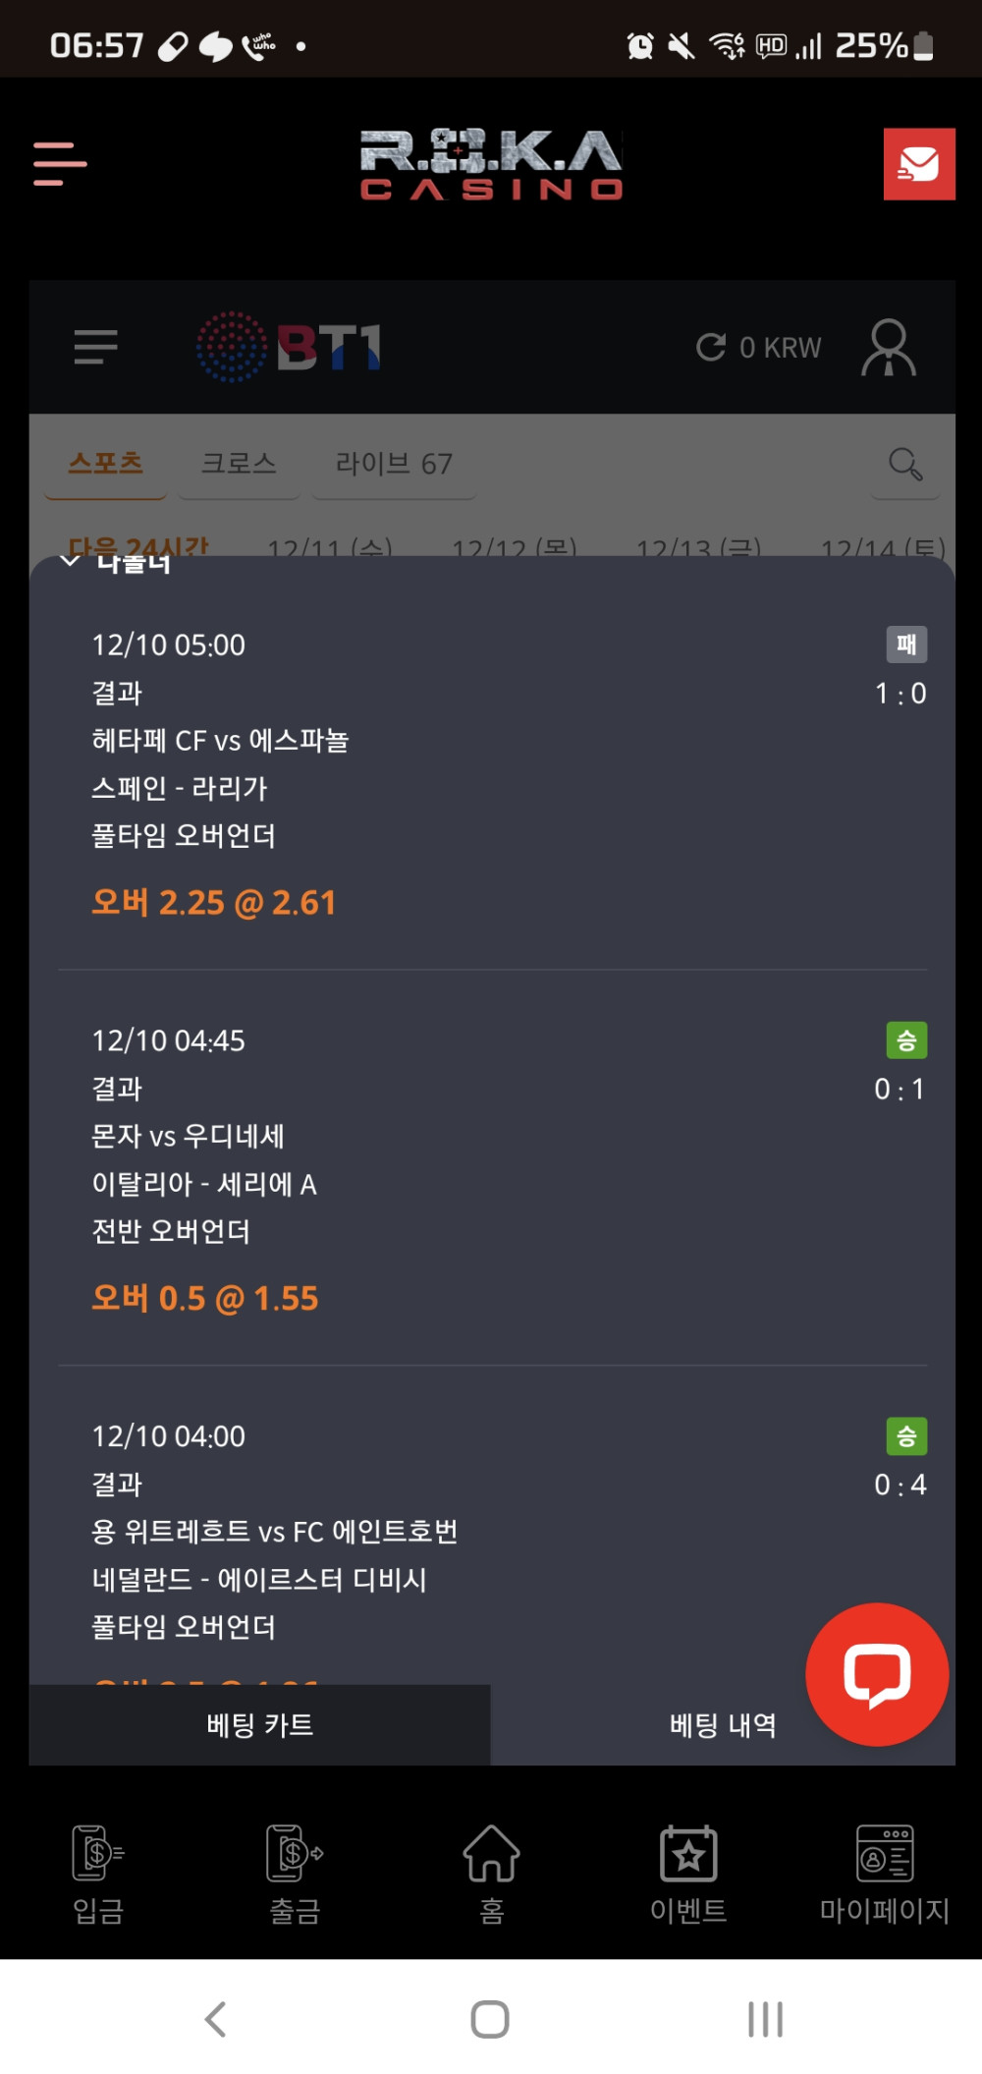The width and height of the screenshot is (982, 2074).
Task: Click the R.O.K.A Casino logo
Action: click(x=491, y=164)
